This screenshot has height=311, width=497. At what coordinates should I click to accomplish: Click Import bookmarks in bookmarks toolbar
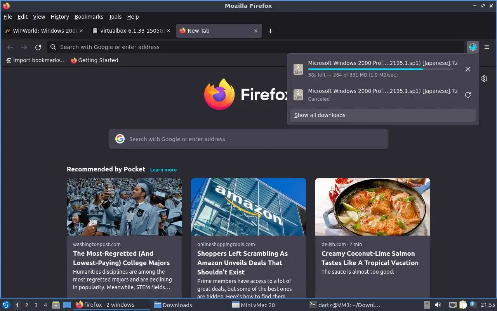35,60
